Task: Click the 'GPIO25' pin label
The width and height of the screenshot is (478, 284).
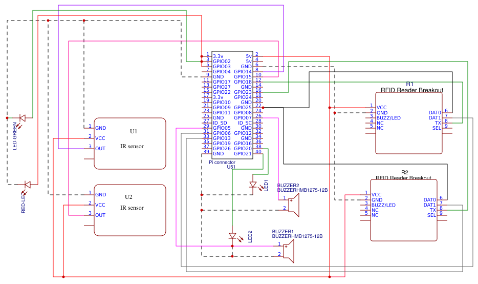Action: pyautogui.click(x=243, y=108)
